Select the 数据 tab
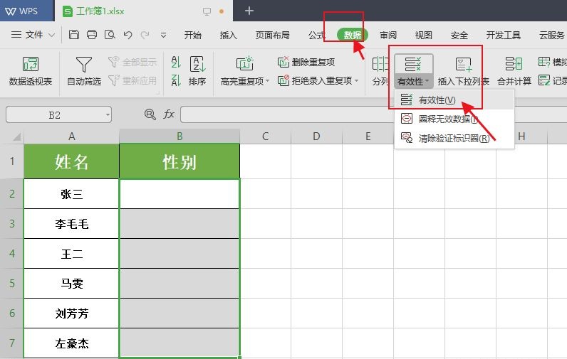Viewport: 567px width, 359px height. pos(352,35)
